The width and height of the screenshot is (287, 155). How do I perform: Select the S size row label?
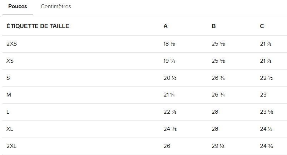tap(8, 78)
